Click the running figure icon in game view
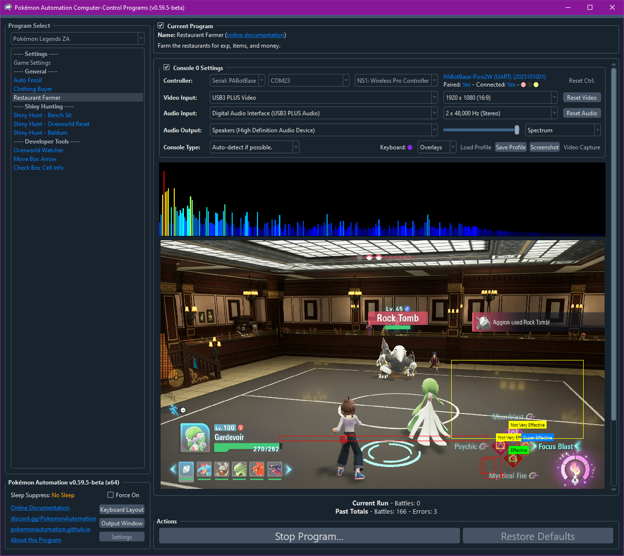Screen dimensions: 624x556 (174, 410)
